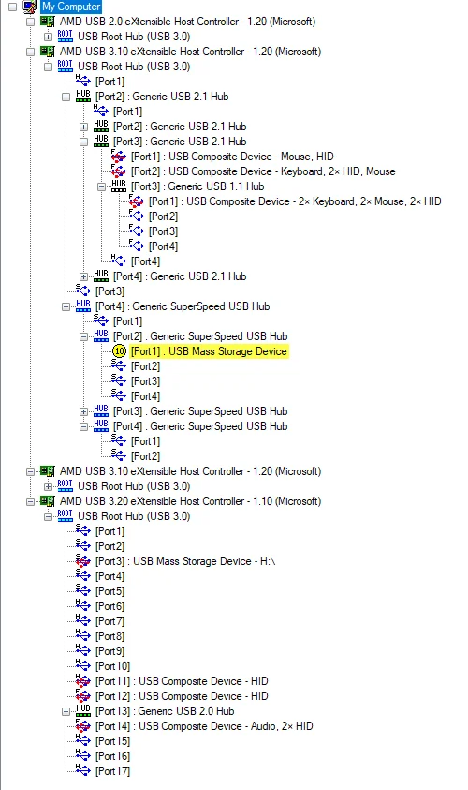Click the ROOT hub icon under AMD USB 2.0 controller
The width and height of the screenshot is (468, 790).
coord(65,37)
